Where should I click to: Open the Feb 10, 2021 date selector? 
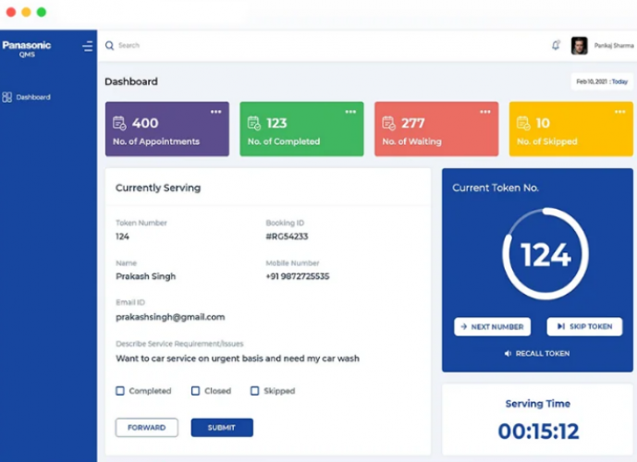(x=602, y=81)
